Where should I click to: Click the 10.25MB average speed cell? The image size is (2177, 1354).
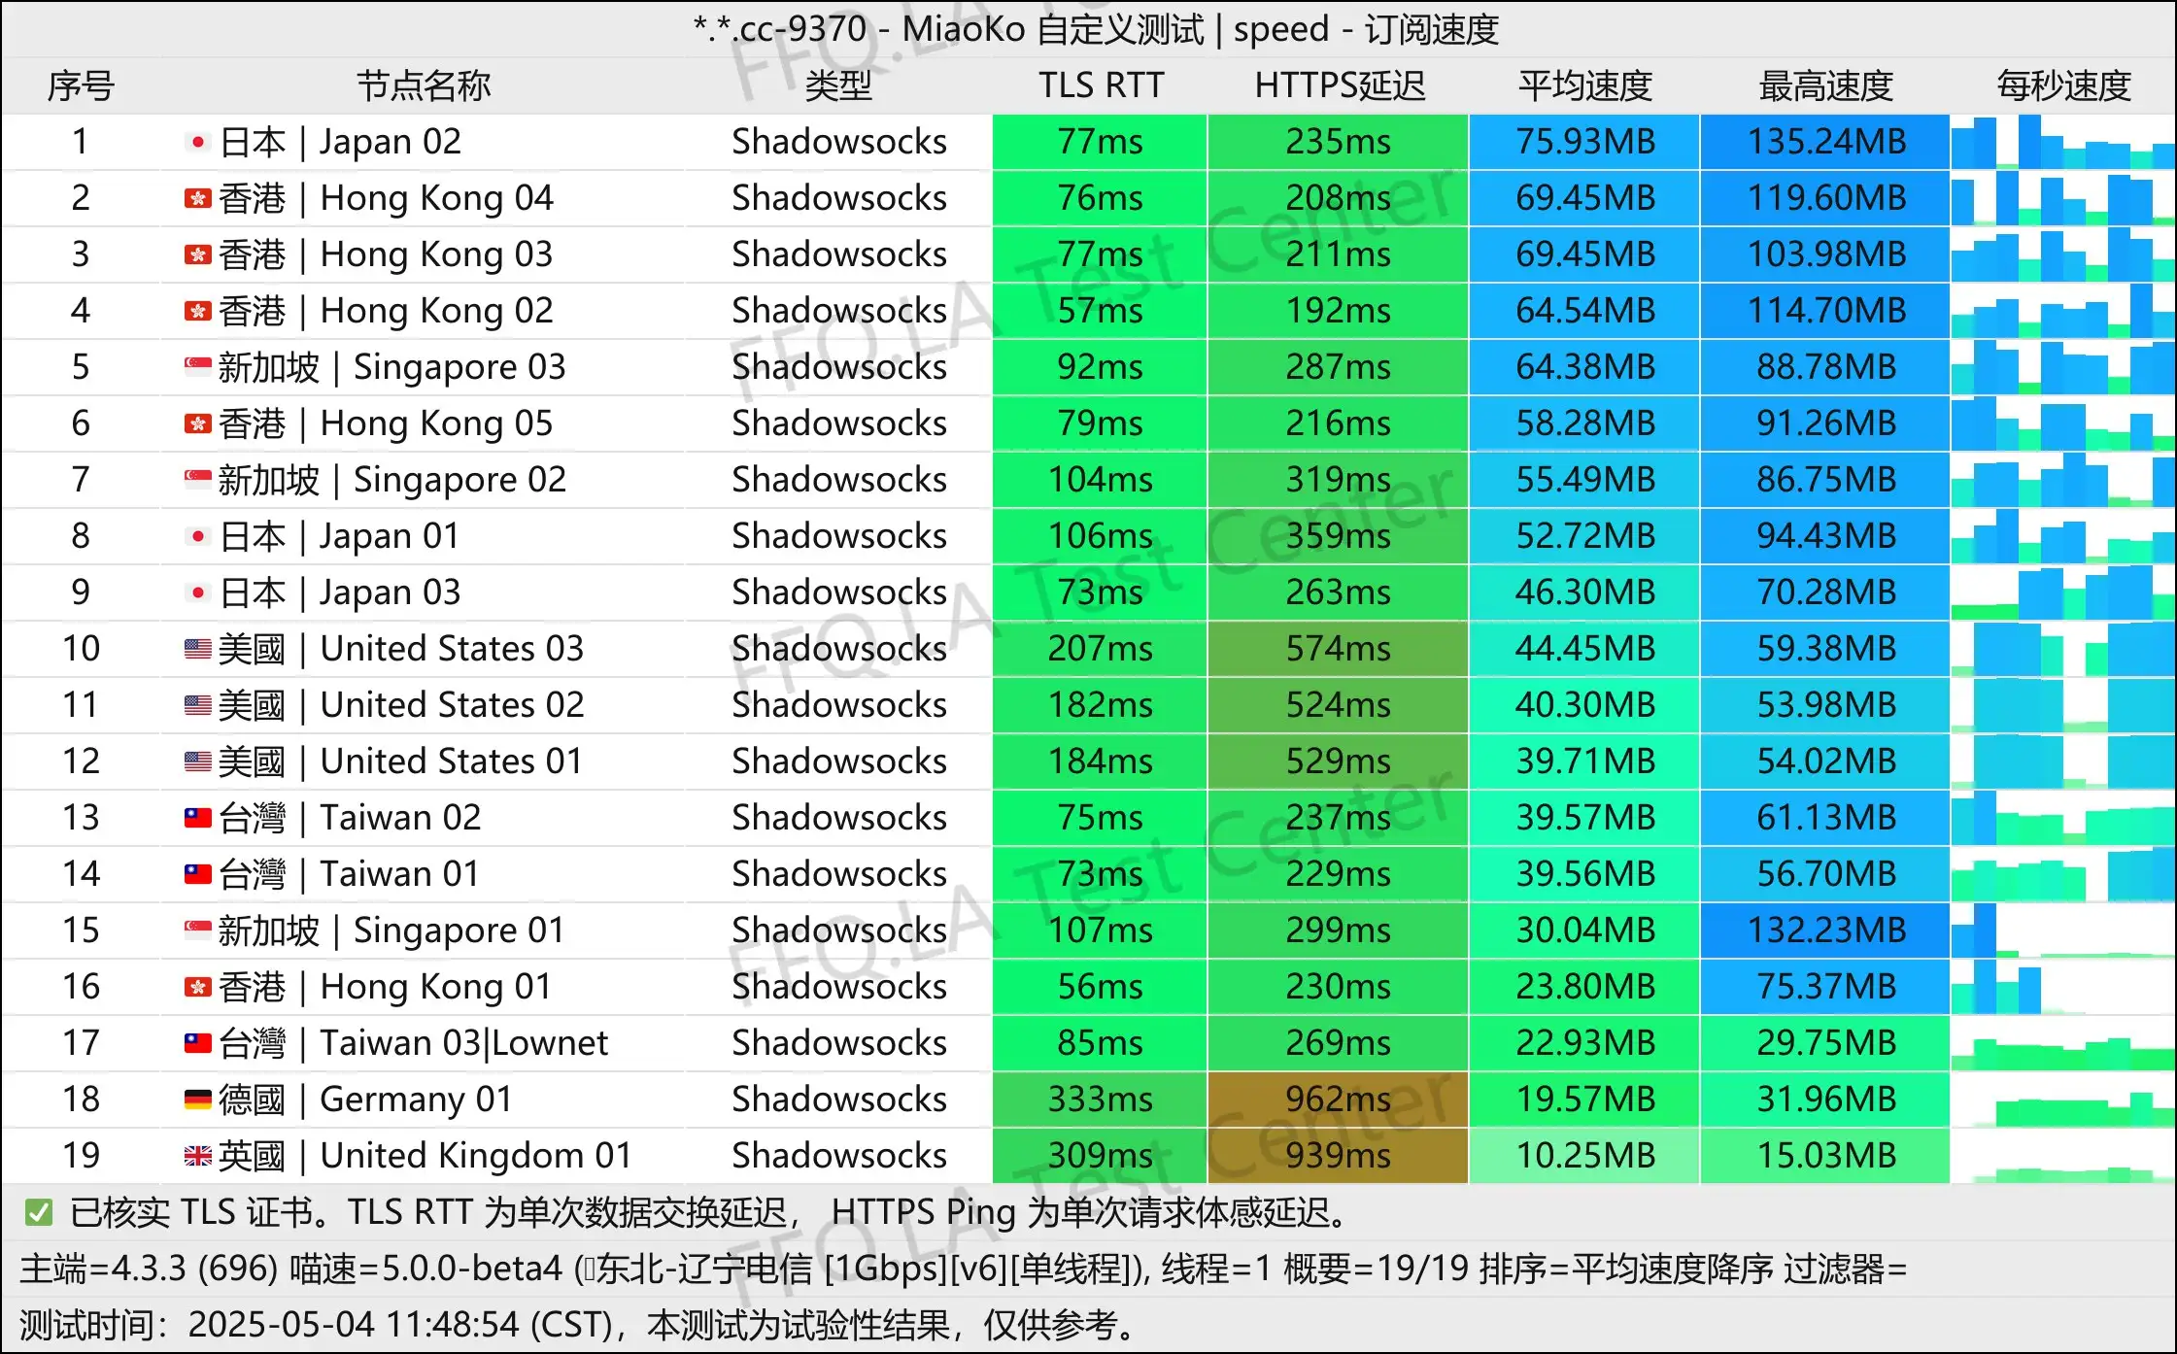click(x=1584, y=1156)
